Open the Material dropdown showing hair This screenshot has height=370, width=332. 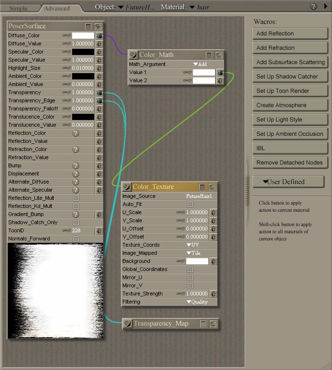click(x=200, y=7)
